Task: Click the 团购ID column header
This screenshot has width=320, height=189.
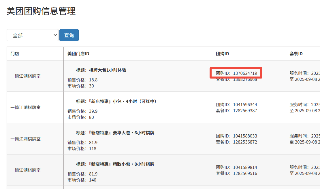Action: coord(223,54)
